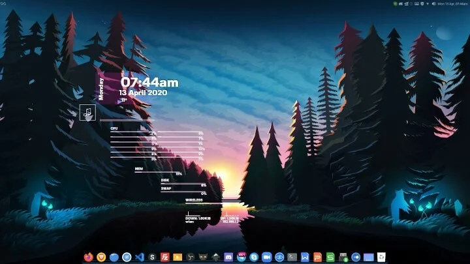Click the music player progress bar

click(127, 120)
